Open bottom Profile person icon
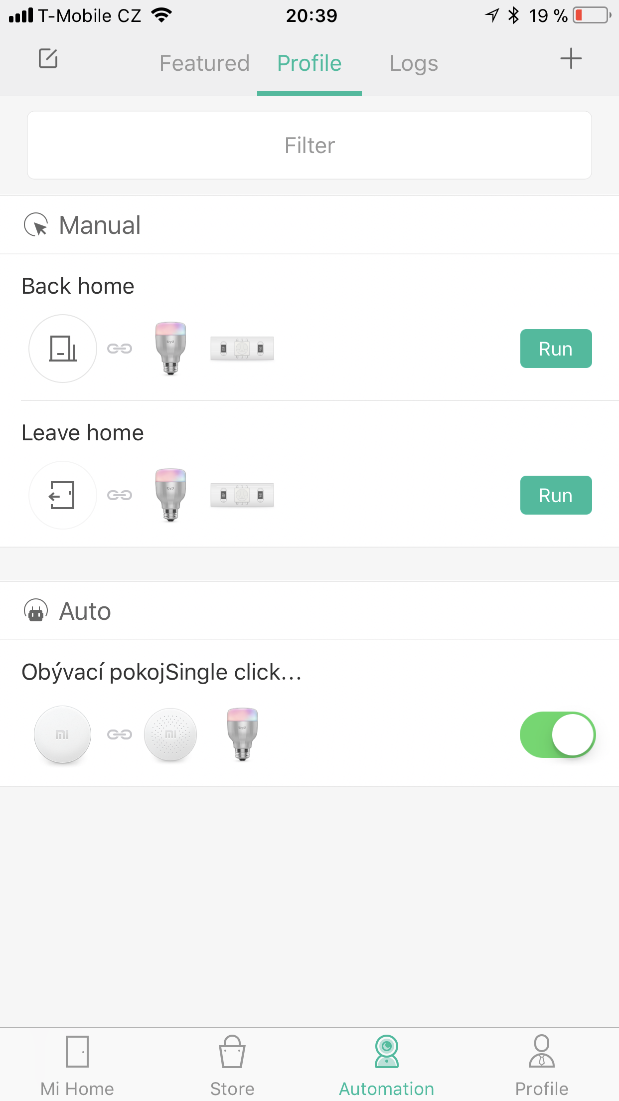619x1101 pixels. [542, 1051]
